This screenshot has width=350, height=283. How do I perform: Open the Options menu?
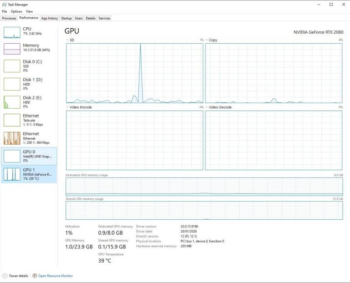pyautogui.click(x=16, y=11)
